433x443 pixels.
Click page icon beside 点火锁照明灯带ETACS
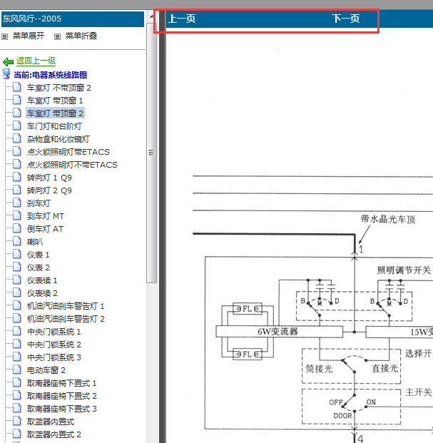click(x=17, y=151)
